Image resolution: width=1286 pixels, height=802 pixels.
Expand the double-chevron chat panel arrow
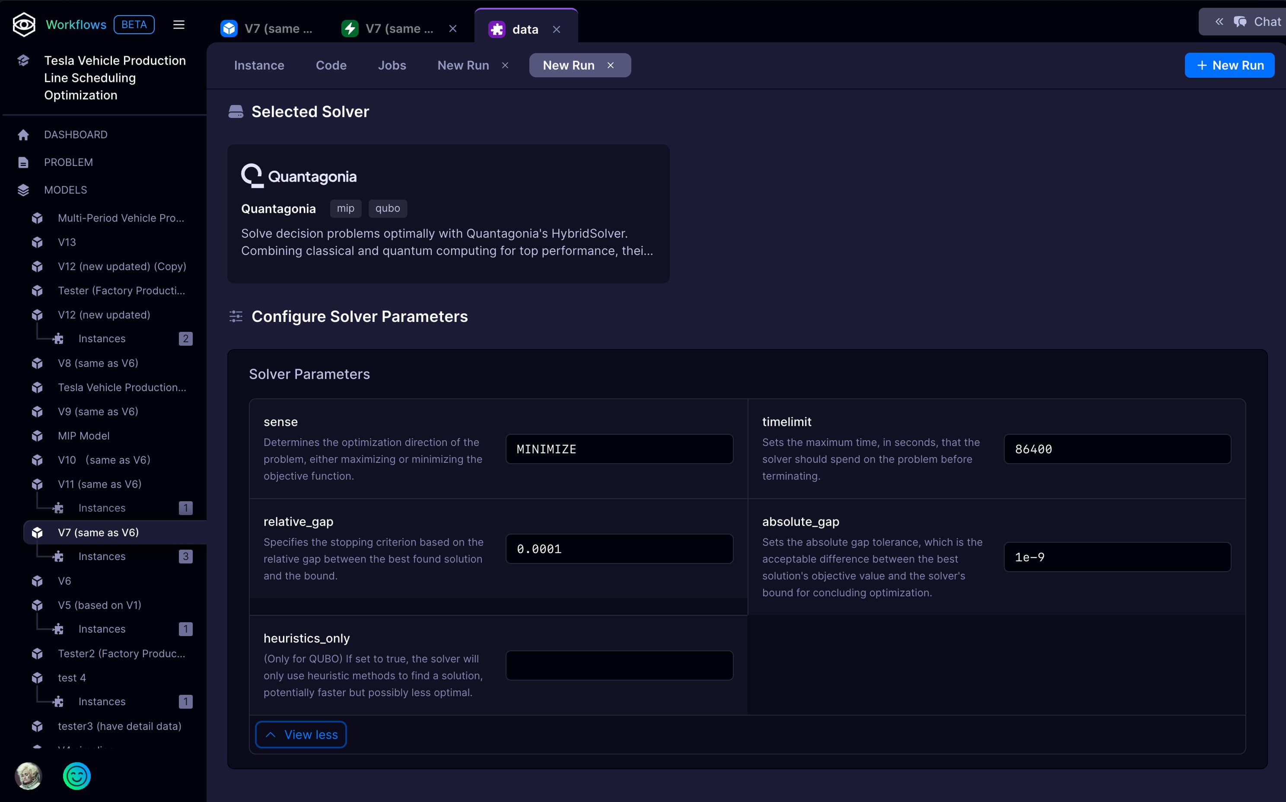point(1219,22)
